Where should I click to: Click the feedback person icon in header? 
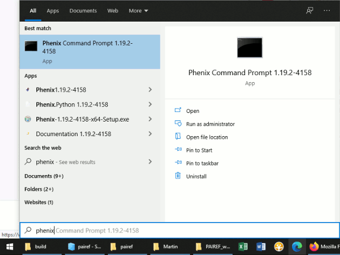(x=309, y=11)
